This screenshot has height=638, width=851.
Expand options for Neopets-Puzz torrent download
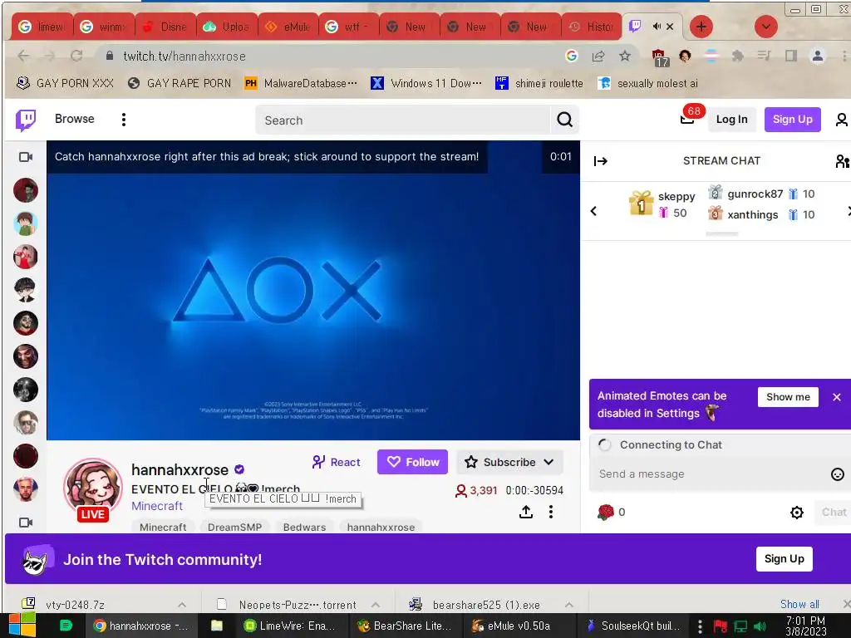[375, 605]
